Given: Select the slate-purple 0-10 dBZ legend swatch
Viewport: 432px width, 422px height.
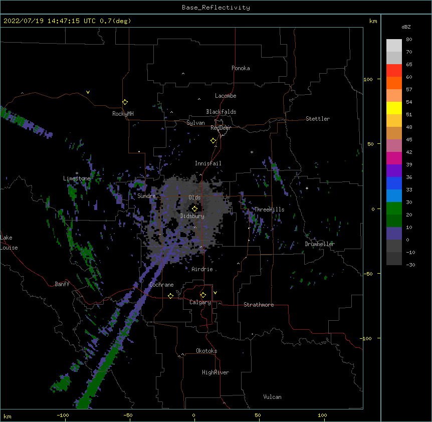Looking at the screenshot, I should pos(394,234).
